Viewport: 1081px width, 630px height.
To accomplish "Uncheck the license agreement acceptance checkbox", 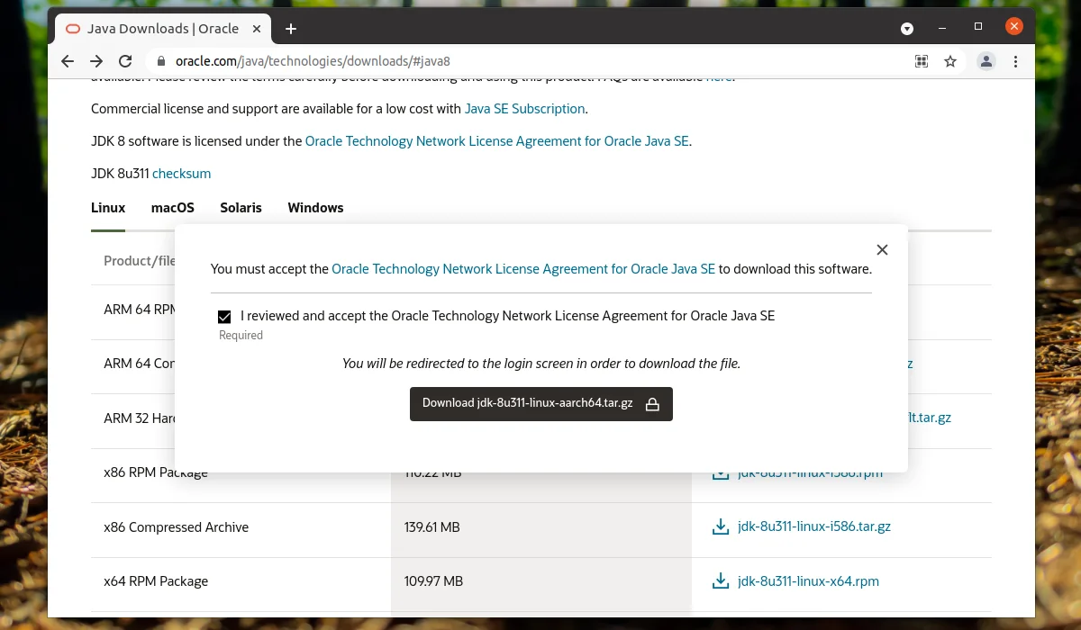I will pos(224,317).
